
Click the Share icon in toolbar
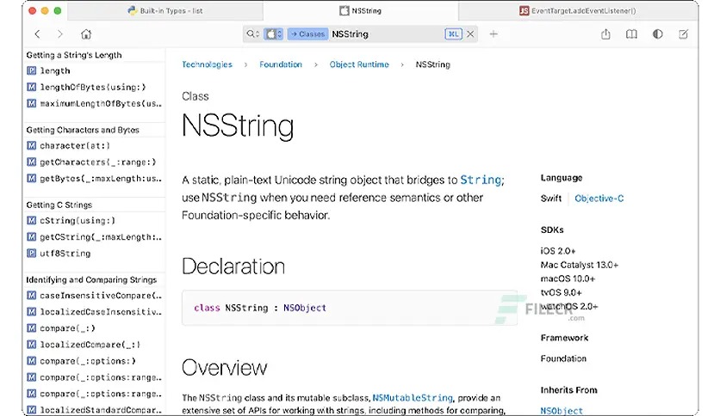pos(605,34)
